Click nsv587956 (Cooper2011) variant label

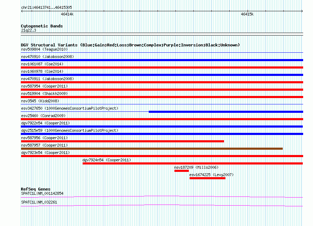(44, 138)
